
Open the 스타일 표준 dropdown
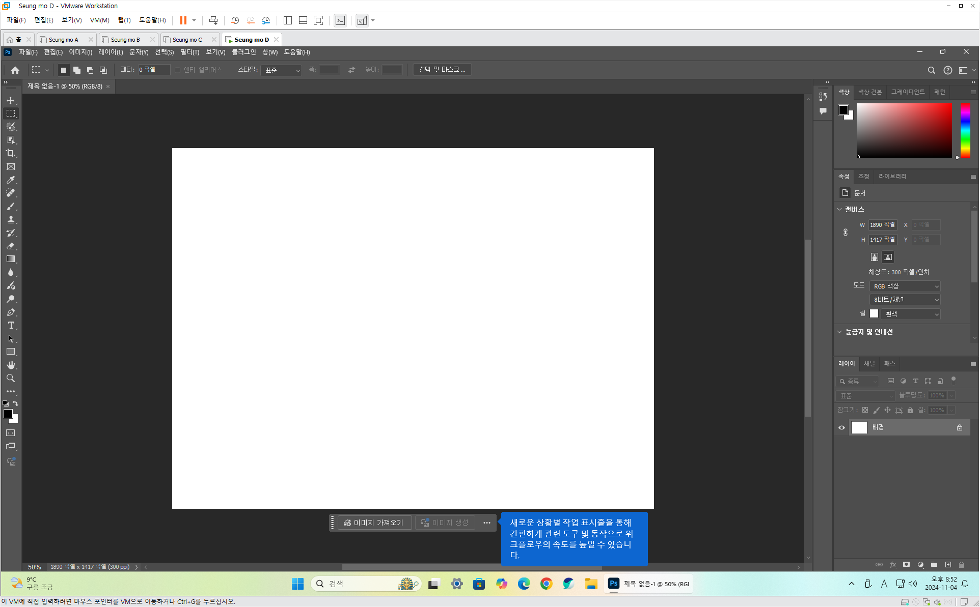coord(282,70)
